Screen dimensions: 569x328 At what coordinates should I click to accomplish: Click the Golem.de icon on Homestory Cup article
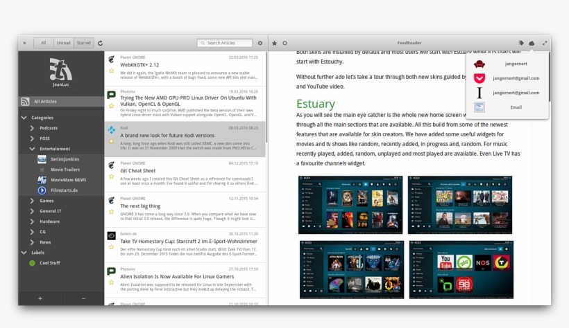[x=112, y=236]
